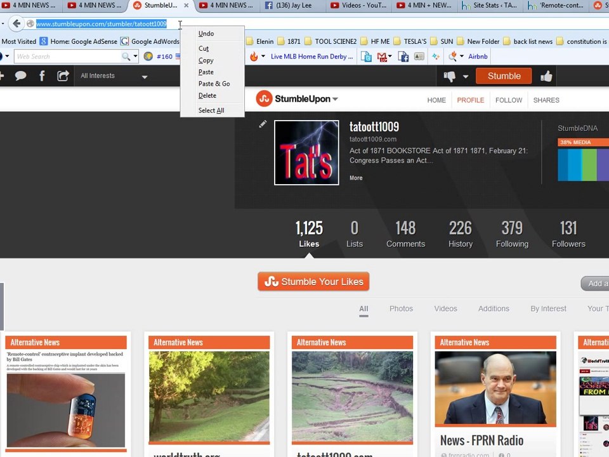
Task: Go to HOME in StumbleUpon nav
Action: (x=436, y=100)
